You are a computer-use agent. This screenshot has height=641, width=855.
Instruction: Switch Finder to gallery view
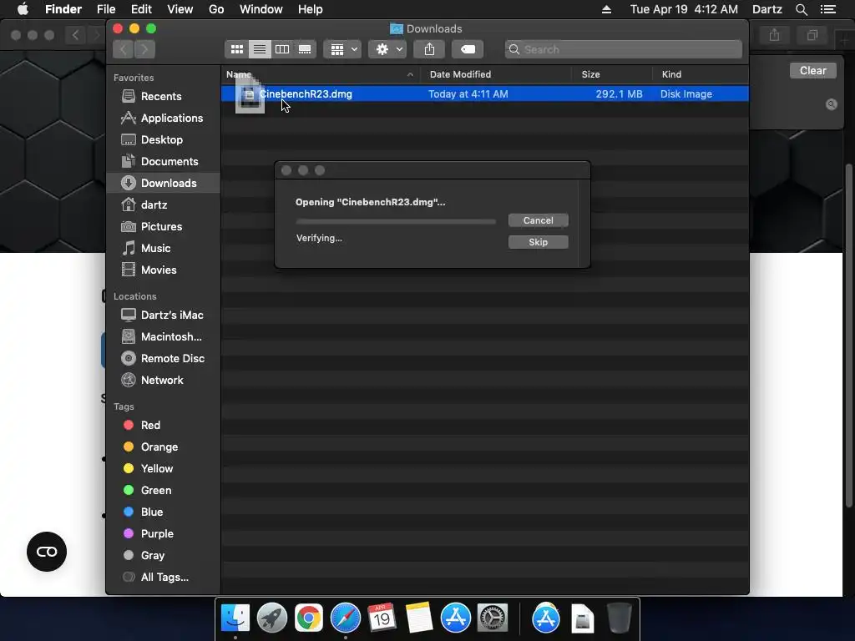tap(305, 49)
